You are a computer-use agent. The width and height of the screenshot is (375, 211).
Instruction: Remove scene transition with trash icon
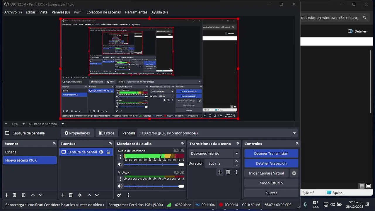point(228,172)
